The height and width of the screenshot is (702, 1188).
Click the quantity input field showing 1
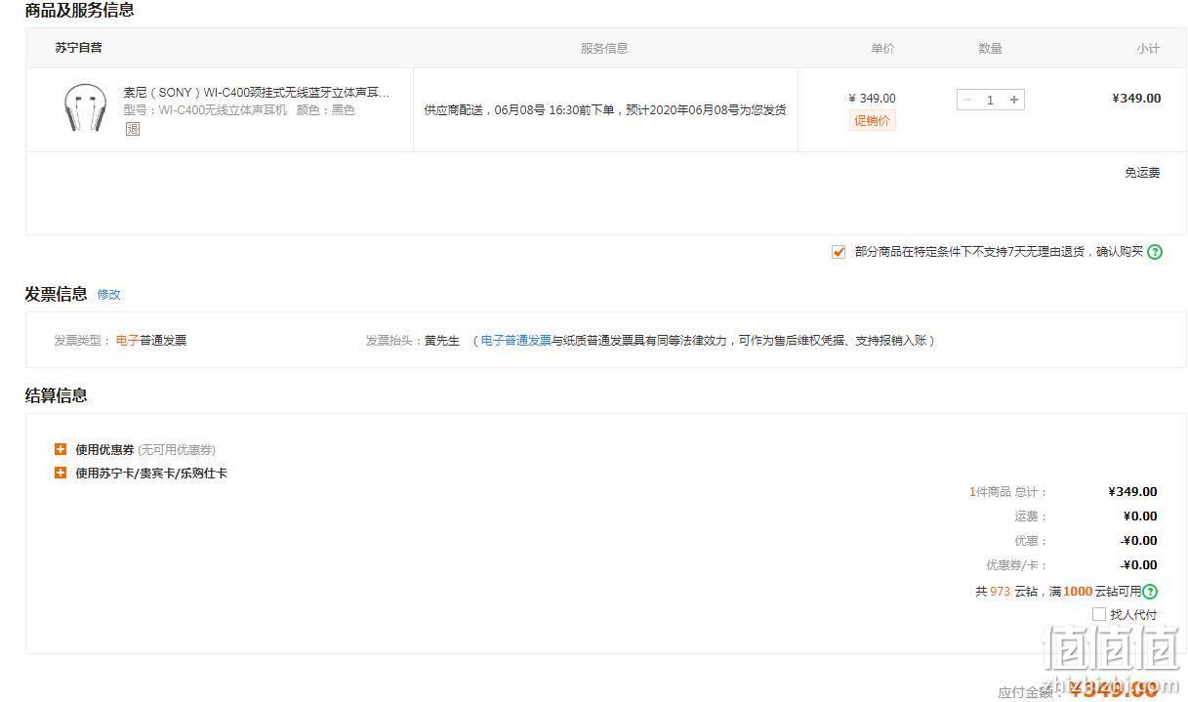(991, 100)
